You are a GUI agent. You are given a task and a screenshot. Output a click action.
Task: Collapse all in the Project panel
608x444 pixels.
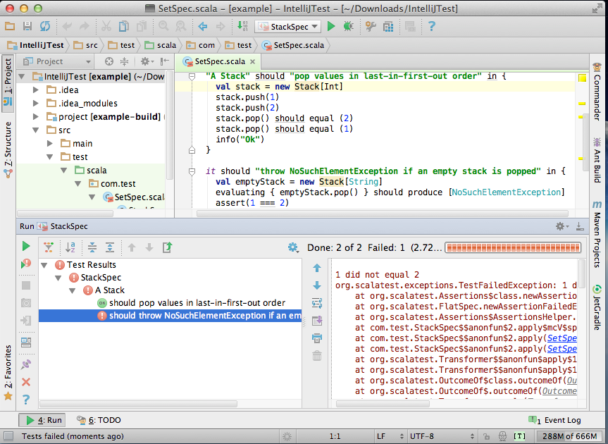pos(124,61)
